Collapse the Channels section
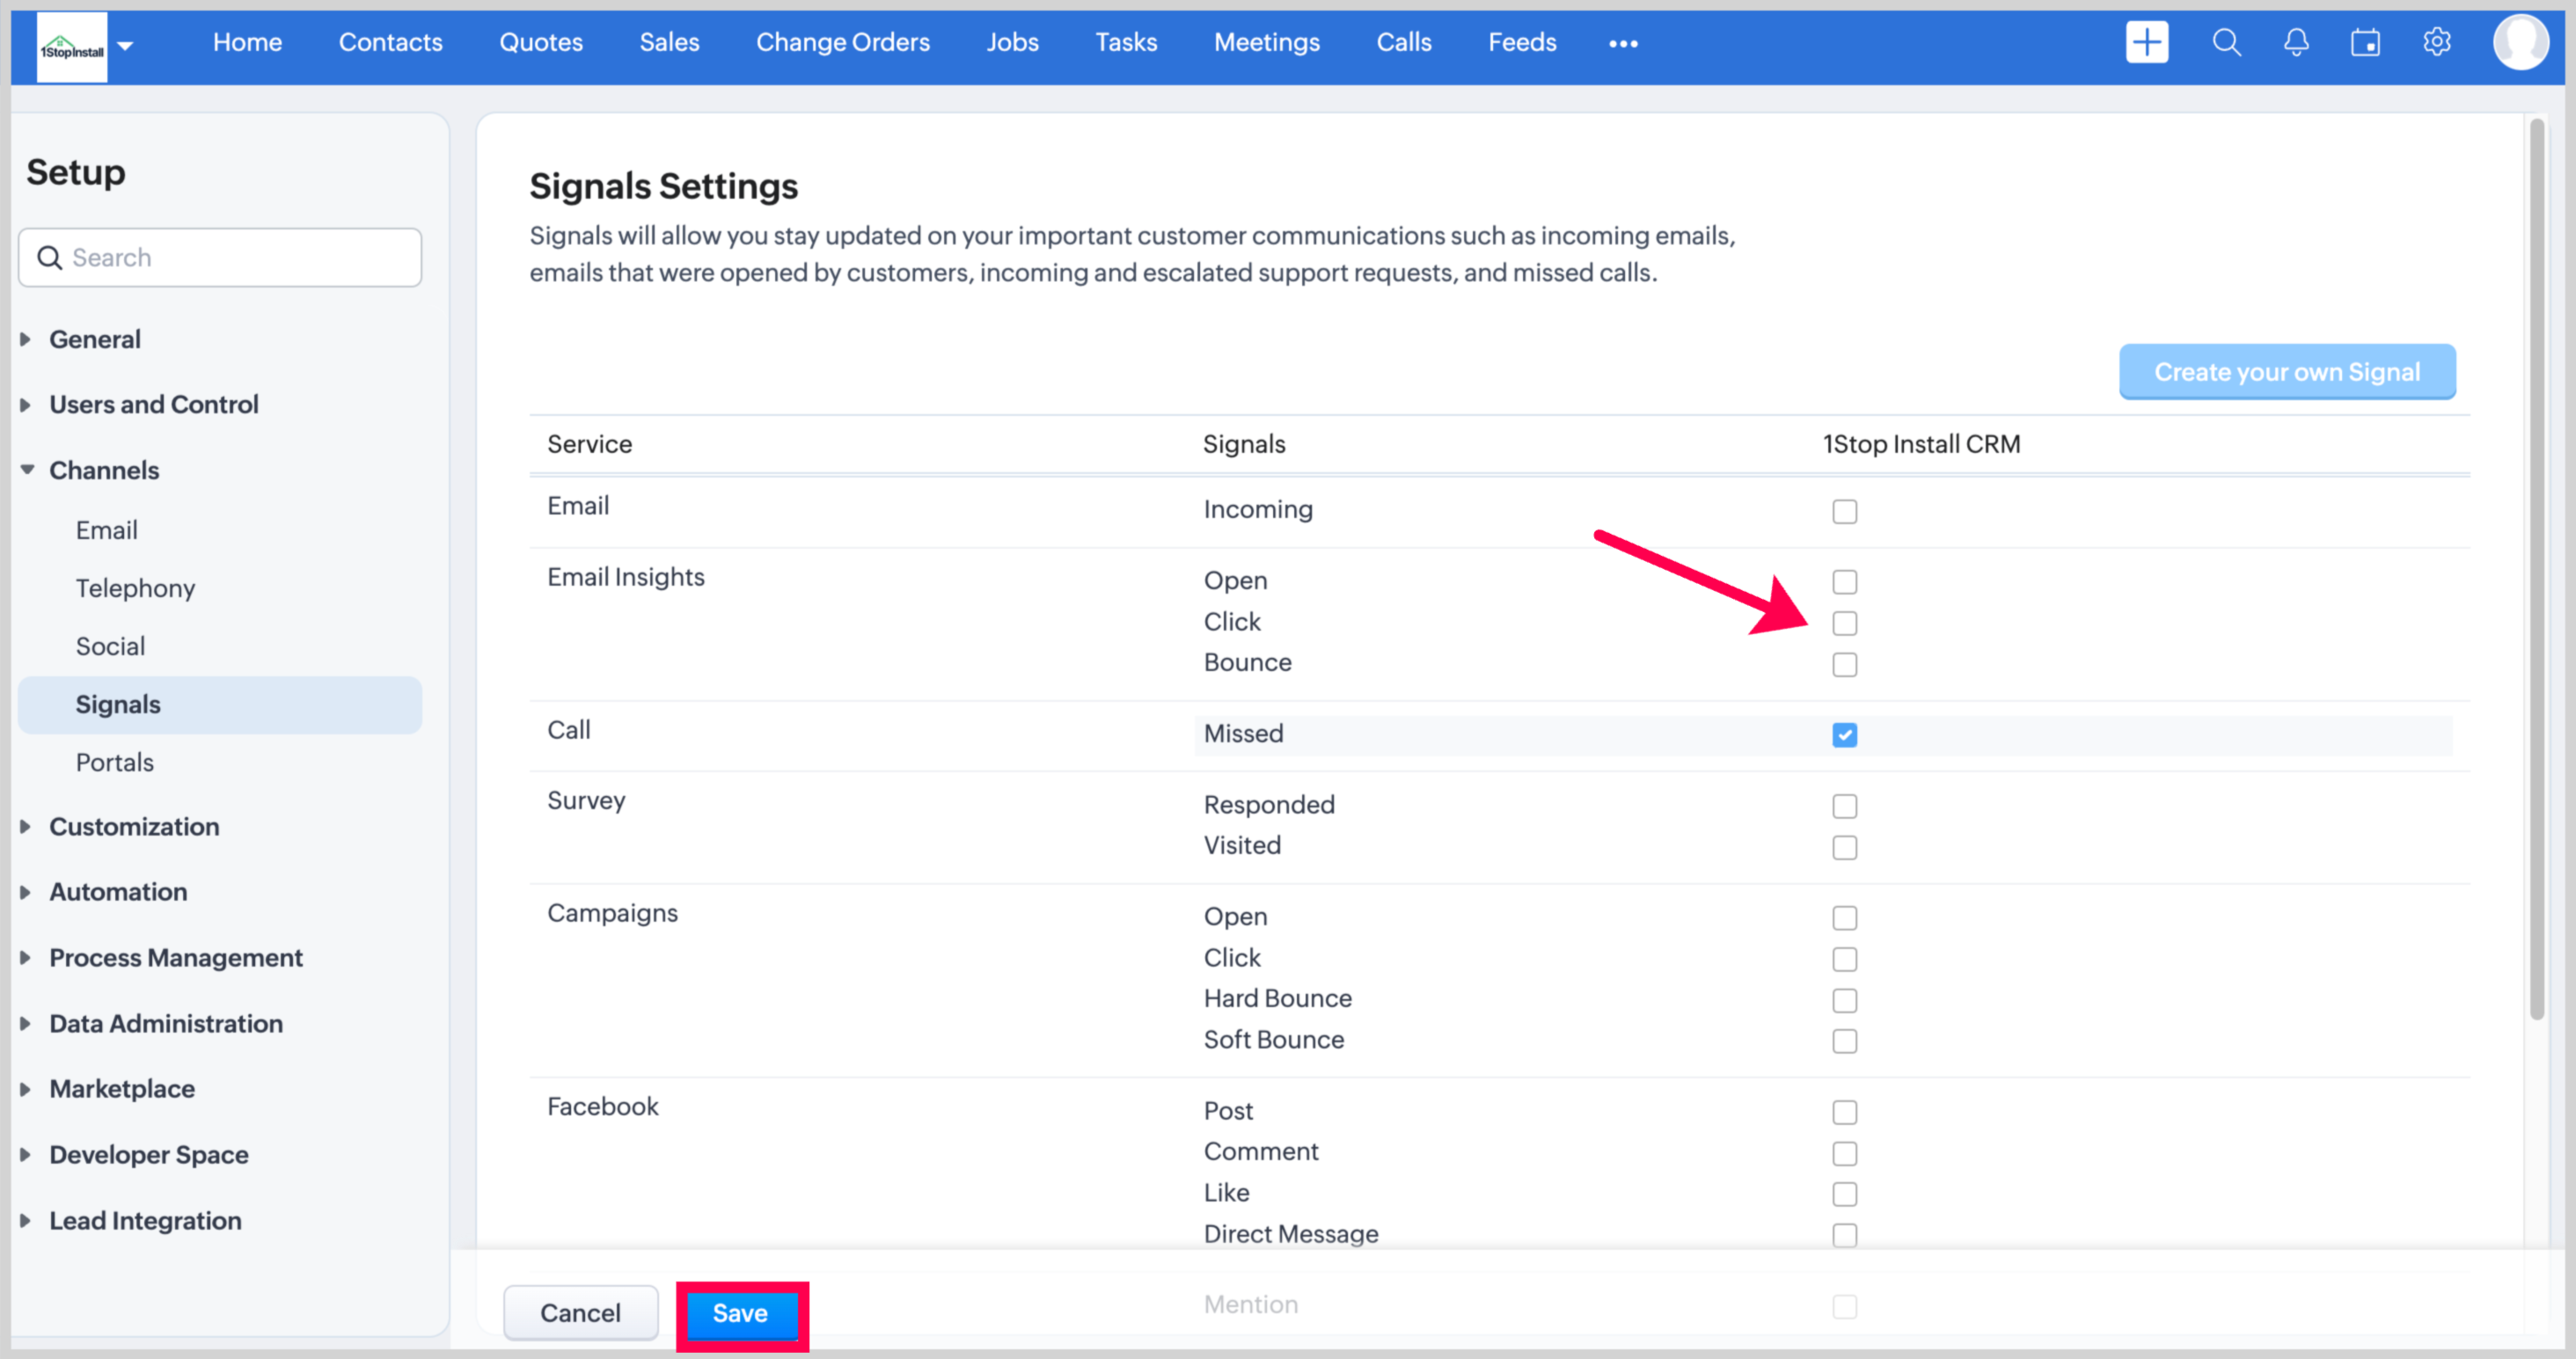Image resolution: width=2576 pixels, height=1359 pixels. (104, 470)
